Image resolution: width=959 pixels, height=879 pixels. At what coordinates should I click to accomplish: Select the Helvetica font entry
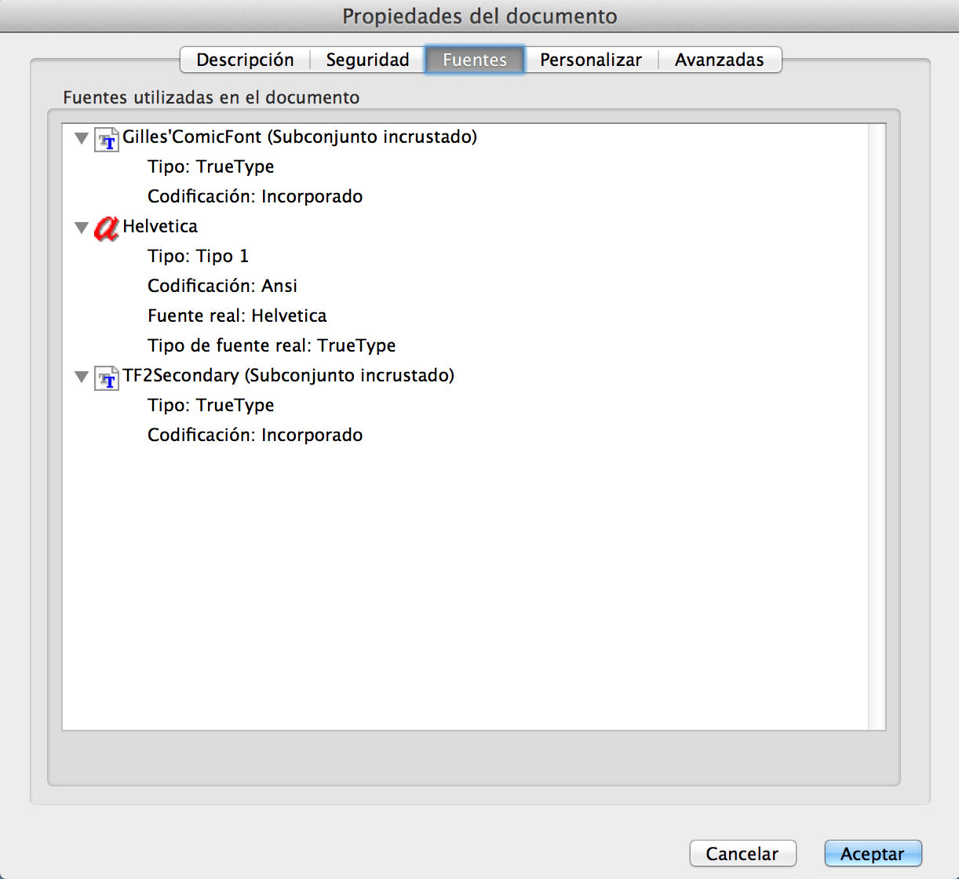coord(159,226)
